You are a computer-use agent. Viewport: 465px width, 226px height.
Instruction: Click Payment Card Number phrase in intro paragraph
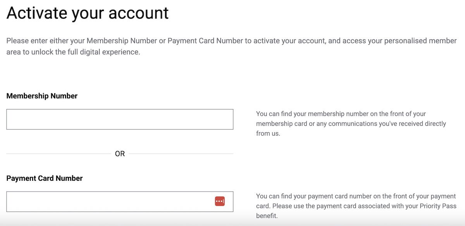pyautogui.click(x=205, y=41)
